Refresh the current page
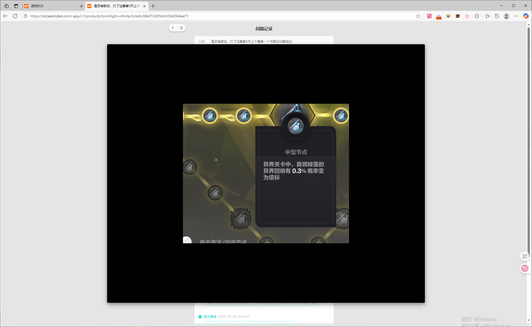 [x=15, y=16]
